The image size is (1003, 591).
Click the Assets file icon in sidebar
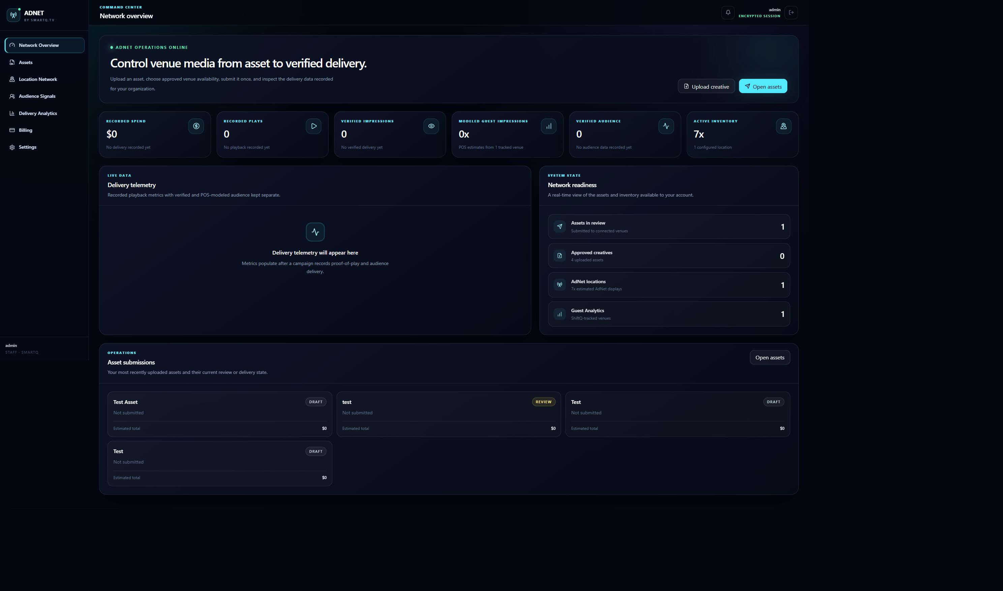click(12, 62)
